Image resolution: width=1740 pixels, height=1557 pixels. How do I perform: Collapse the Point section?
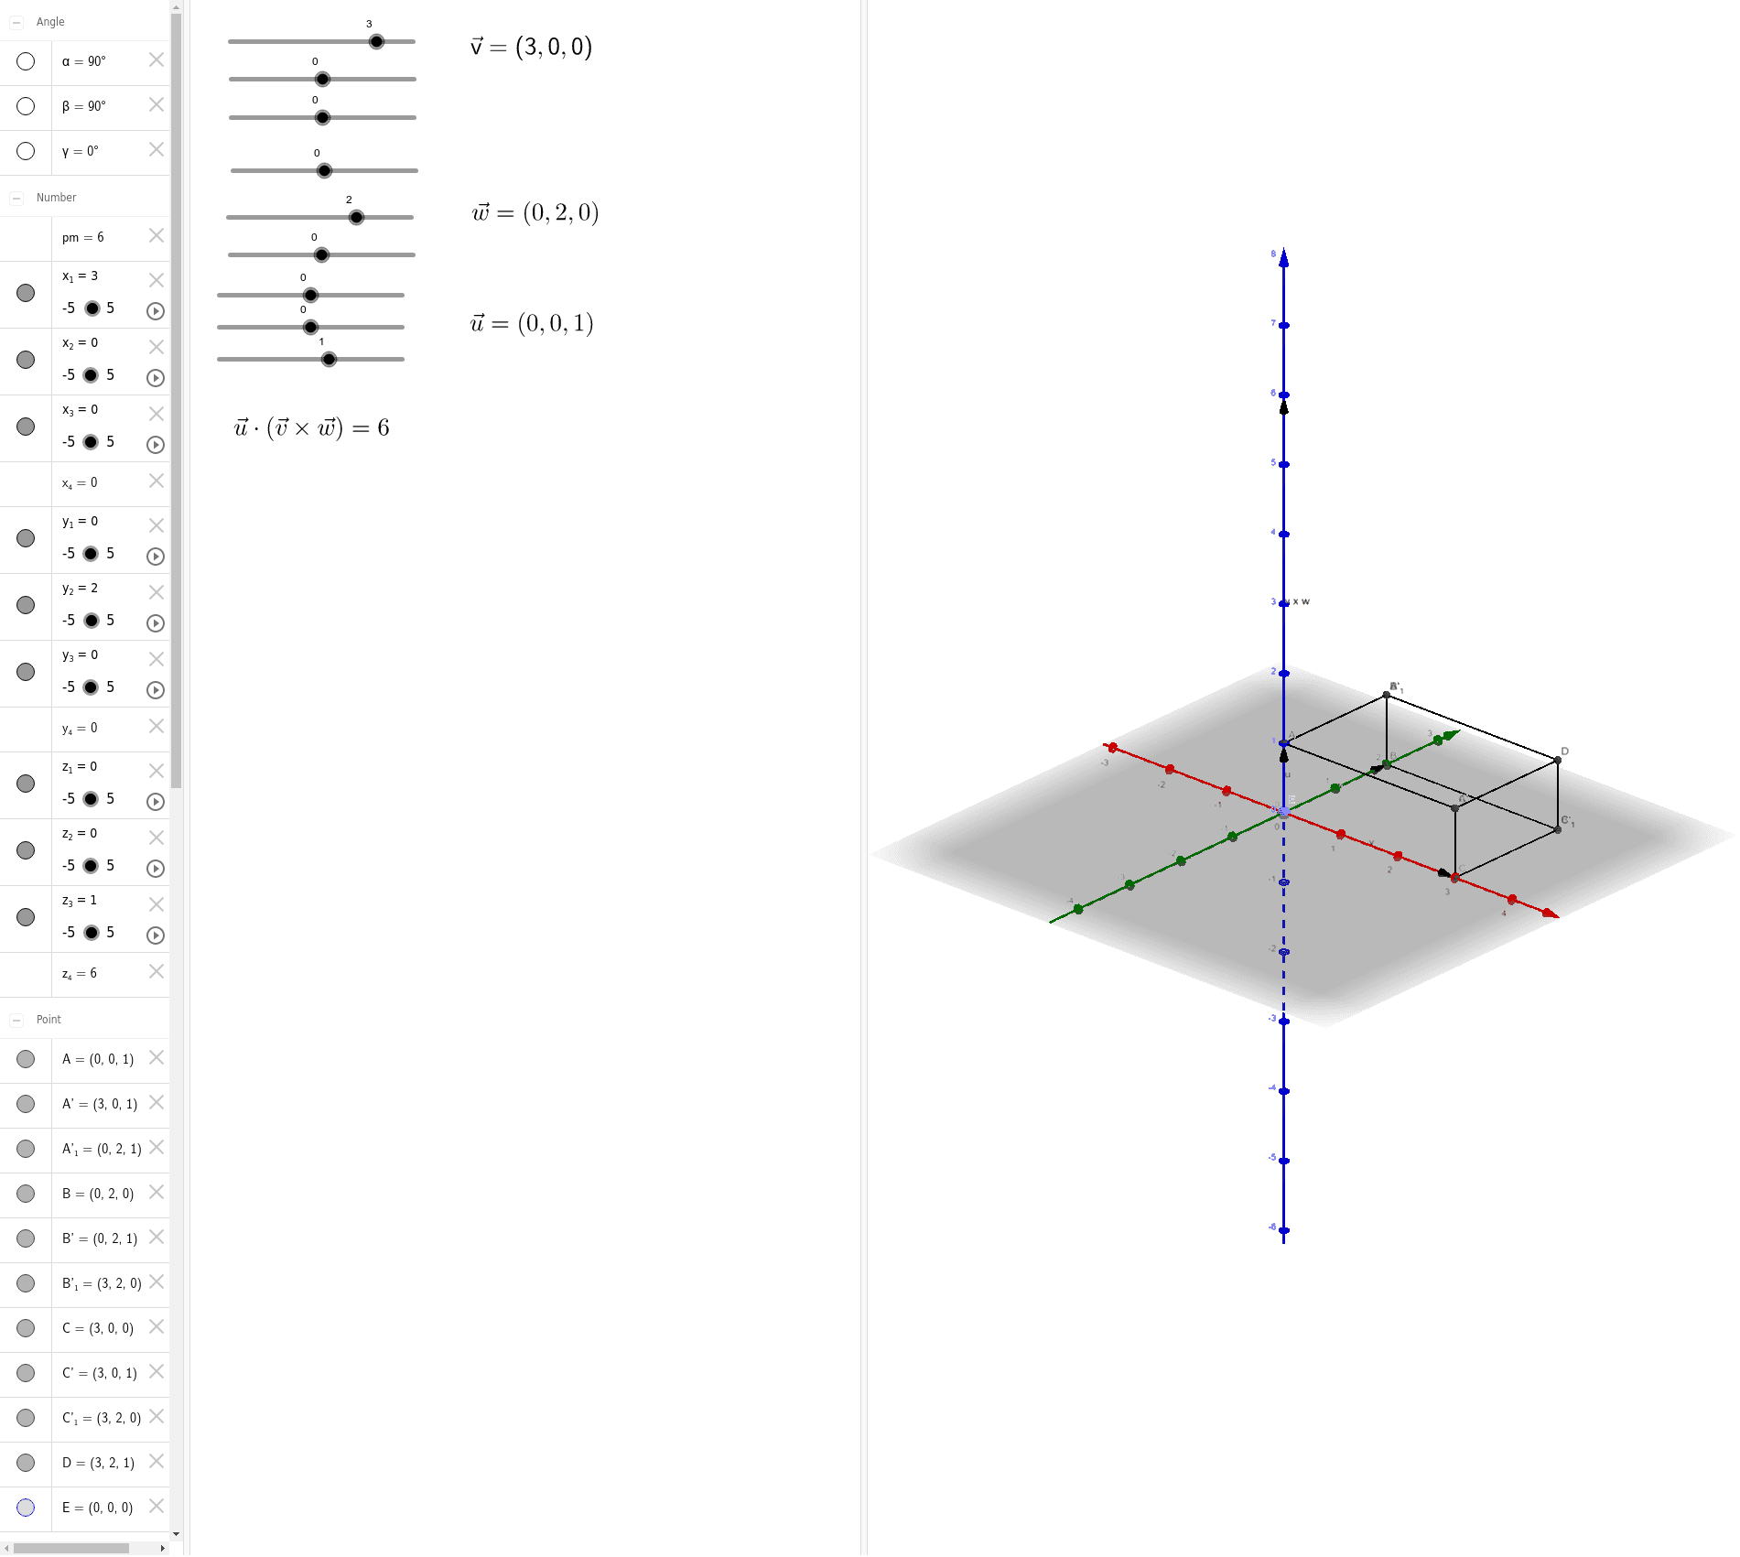(15, 1018)
